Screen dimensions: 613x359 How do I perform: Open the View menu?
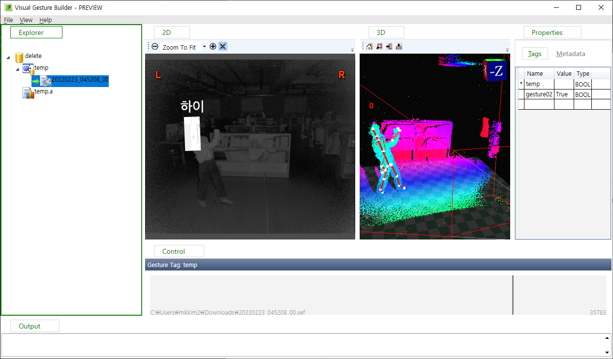(26, 20)
